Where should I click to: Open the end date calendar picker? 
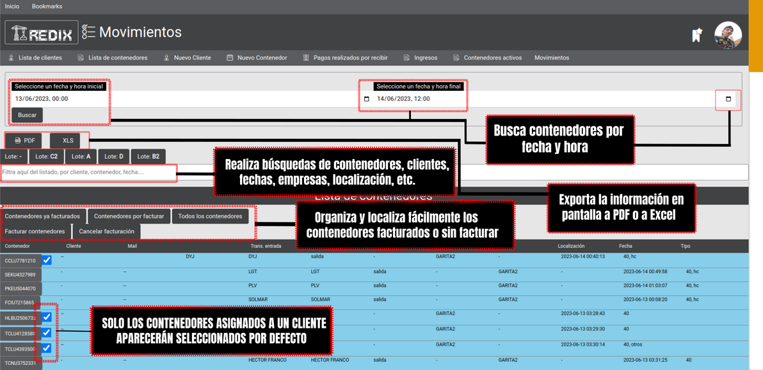728,99
